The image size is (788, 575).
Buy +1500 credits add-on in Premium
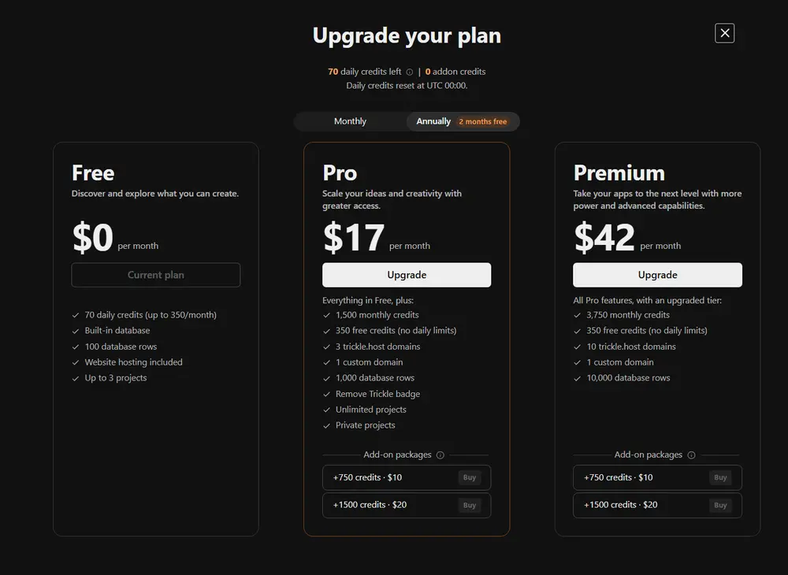[720, 505]
